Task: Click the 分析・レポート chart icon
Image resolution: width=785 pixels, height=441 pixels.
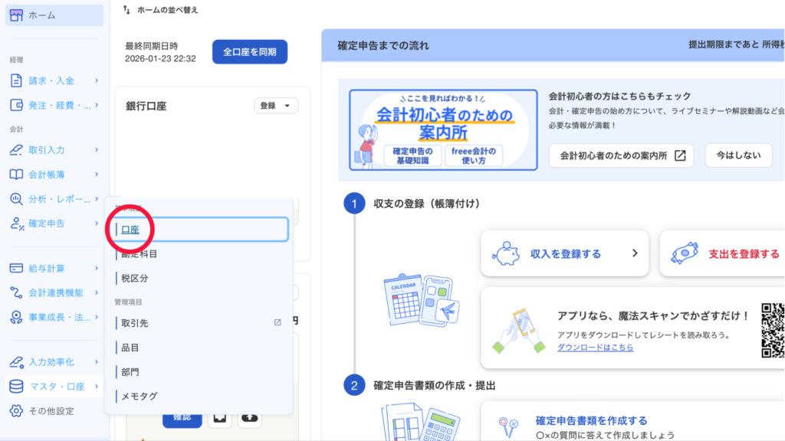Action: [x=17, y=199]
